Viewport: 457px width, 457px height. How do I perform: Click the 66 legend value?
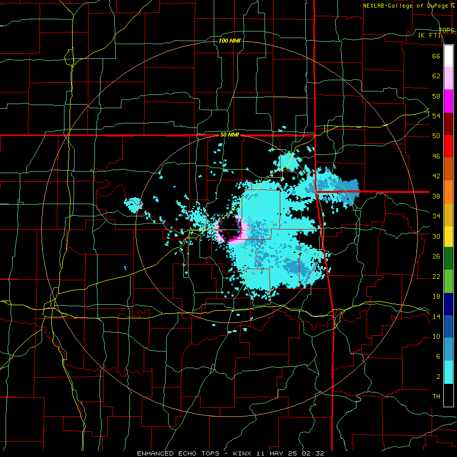coord(436,56)
